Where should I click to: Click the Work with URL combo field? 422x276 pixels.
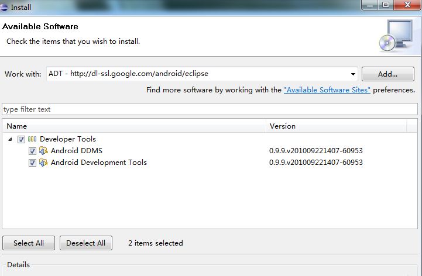[x=202, y=74]
